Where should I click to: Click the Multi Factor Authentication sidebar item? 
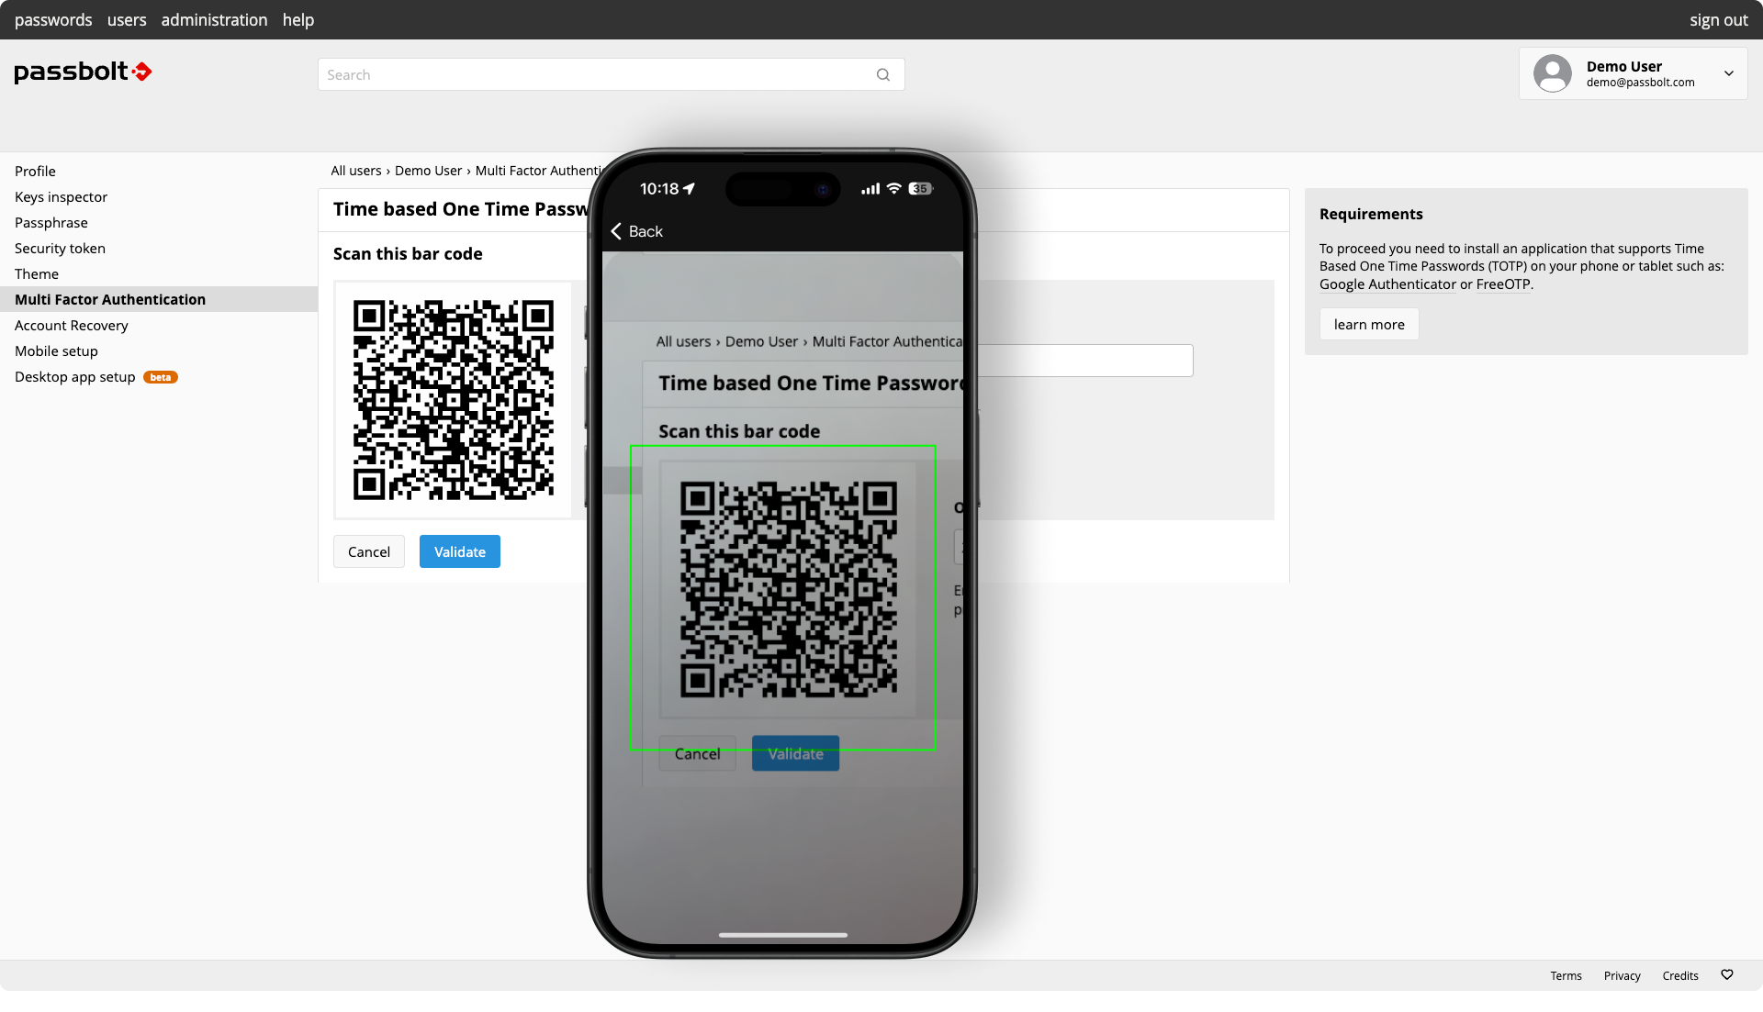tap(110, 299)
